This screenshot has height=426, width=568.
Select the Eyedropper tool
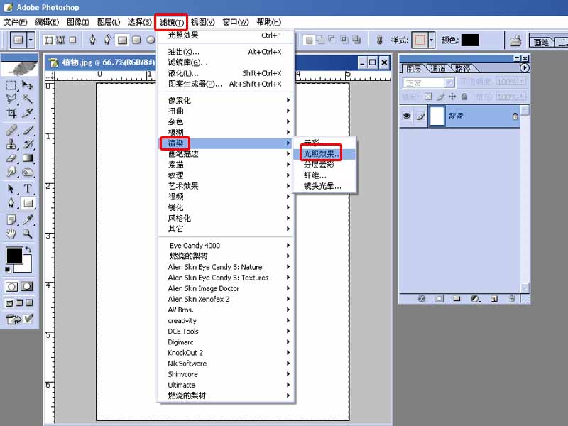click(28, 219)
